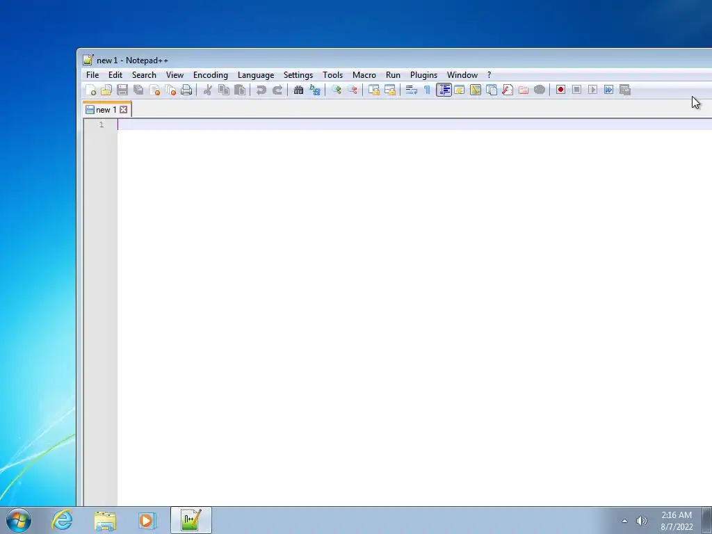Click the Undo arrow icon
This screenshot has height=534, width=712.
[x=261, y=90]
